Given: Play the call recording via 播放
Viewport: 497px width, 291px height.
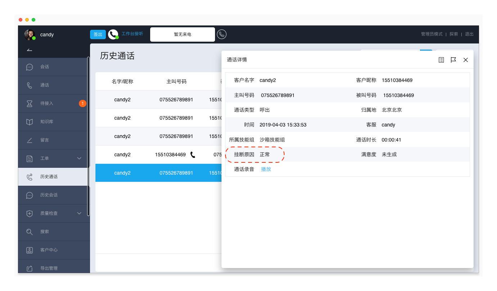Looking at the screenshot, I should [266, 169].
